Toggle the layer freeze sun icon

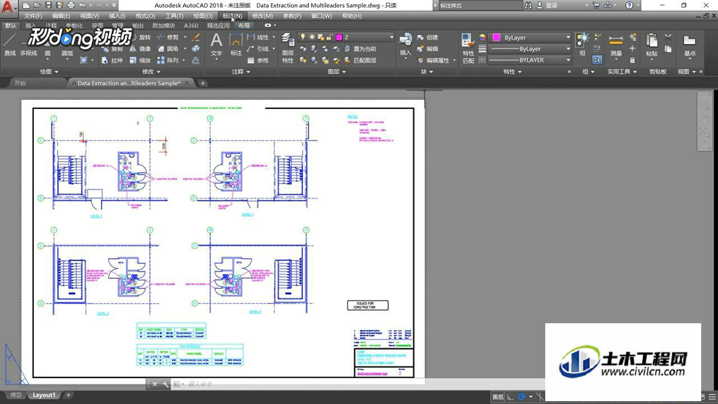click(312, 37)
